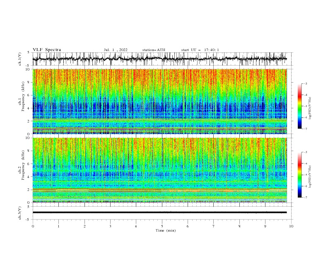Click the "6" kHz tick on ch.1 axis
328x254 pixels.
[x=29, y=95]
